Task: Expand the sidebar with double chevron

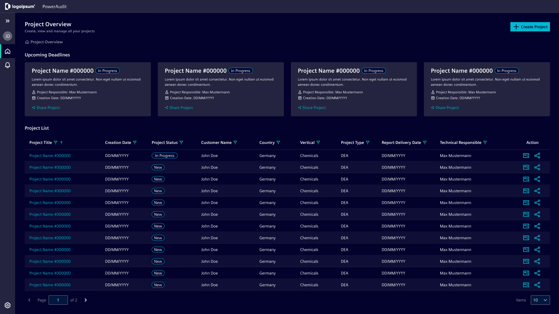Action: [x=8, y=21]
